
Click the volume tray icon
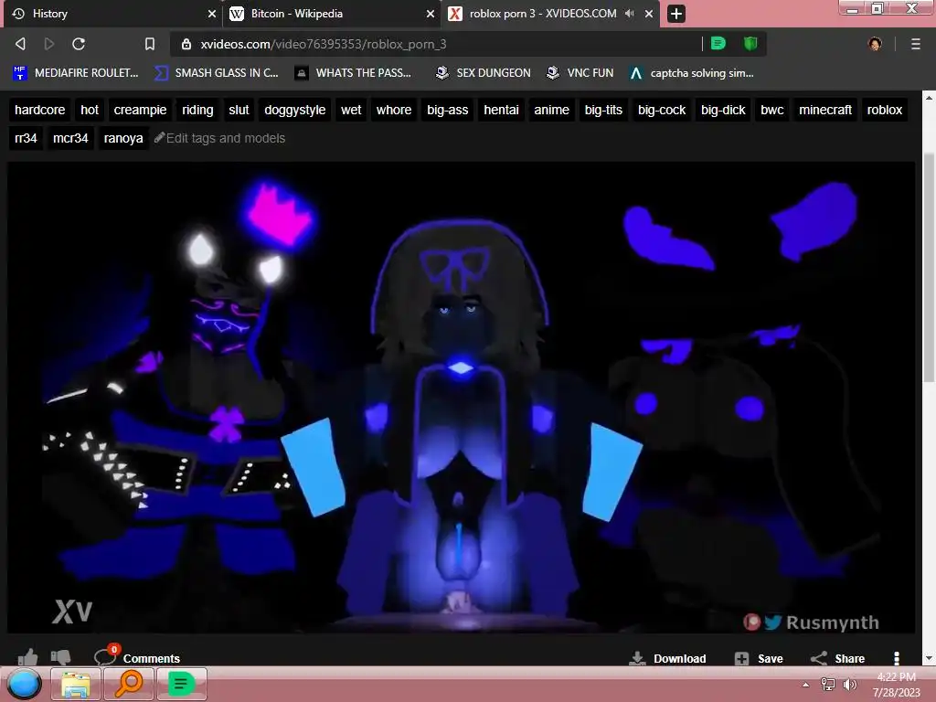[849, 685]
